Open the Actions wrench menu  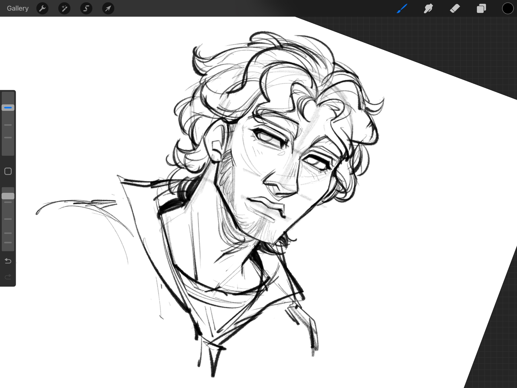pyautogui.click(x=42, y=8)
